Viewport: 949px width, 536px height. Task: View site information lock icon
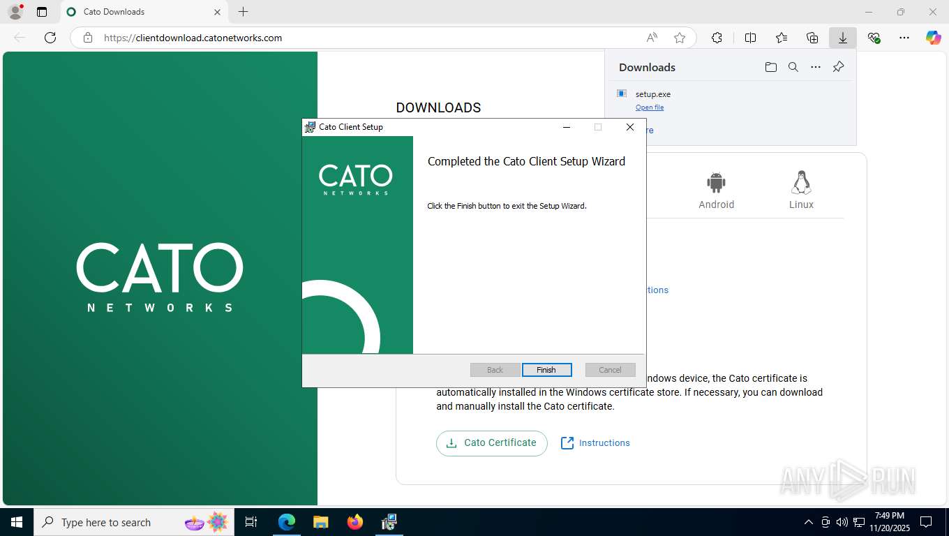[x=88, y=38]
